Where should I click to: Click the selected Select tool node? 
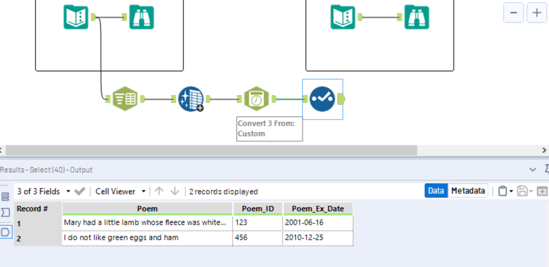pos(322,99)
